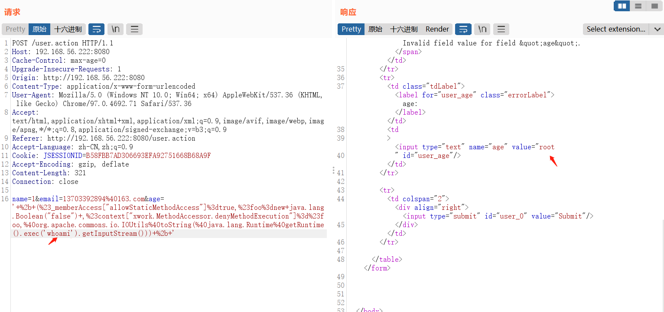Choose combined single-panel layout icon

click(654, 6)
